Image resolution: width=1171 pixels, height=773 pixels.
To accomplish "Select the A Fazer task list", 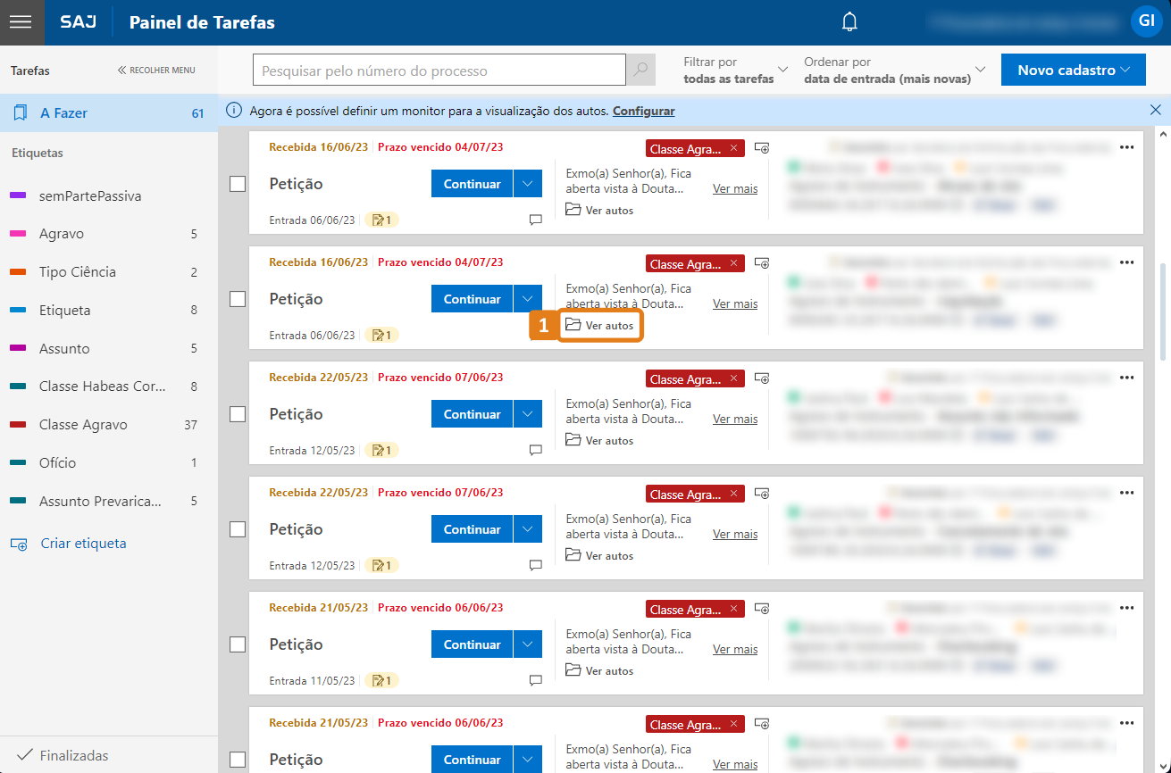I will [x=108, y=113].
